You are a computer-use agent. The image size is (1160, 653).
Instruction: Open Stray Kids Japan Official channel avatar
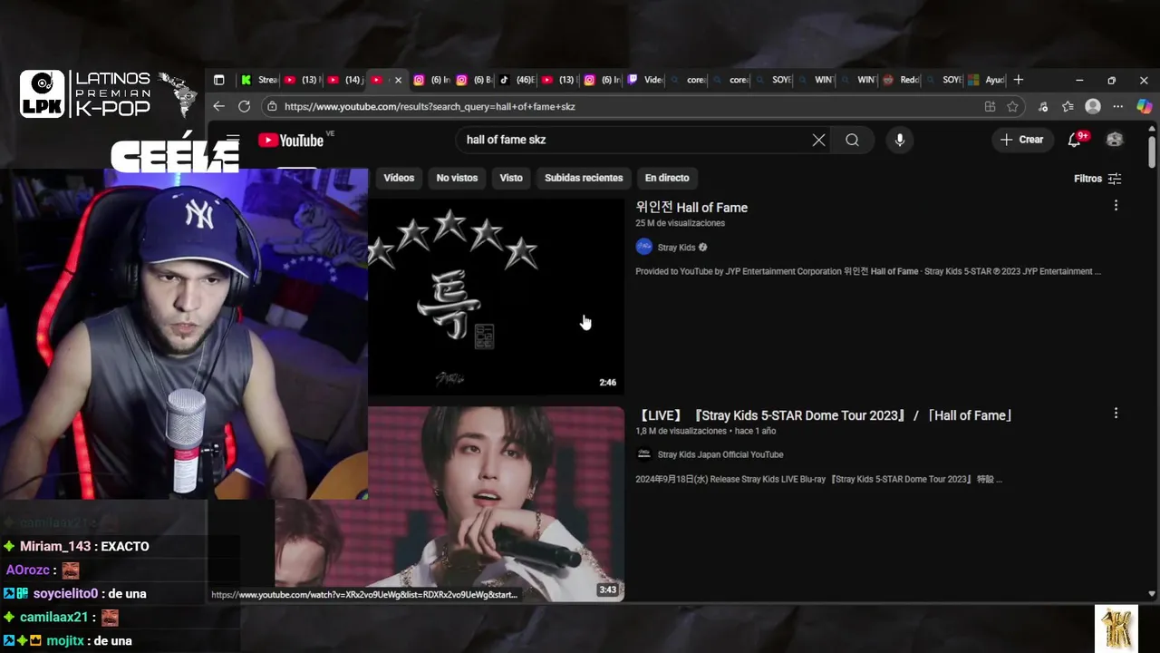(644, 454)
